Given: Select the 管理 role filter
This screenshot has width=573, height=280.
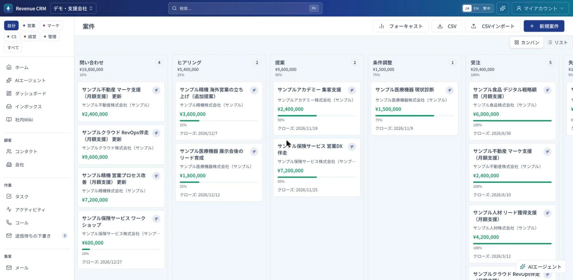Looking at the screenshot, I should (x=50, y=37).
